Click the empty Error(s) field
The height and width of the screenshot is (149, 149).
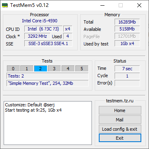coord(127,83)
